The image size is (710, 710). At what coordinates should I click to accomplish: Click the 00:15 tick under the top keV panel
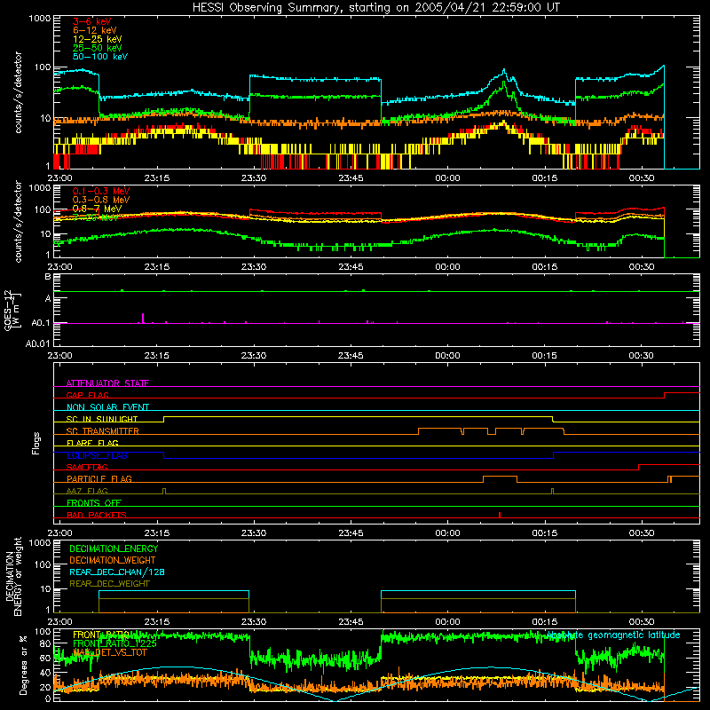(x=544, y=178)
